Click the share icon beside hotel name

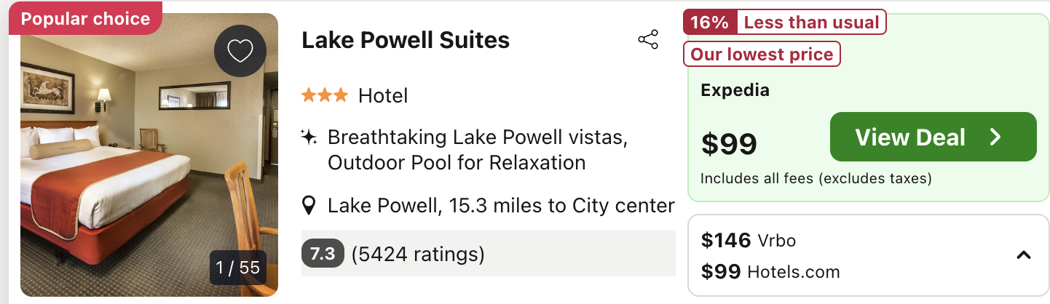pos(648,39)
